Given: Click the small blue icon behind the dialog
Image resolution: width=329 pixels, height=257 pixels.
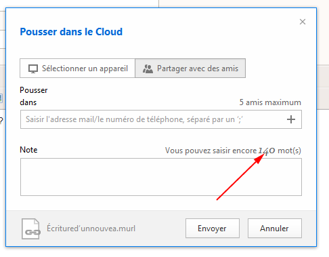Looking at the screenshot, I should 1,98.
